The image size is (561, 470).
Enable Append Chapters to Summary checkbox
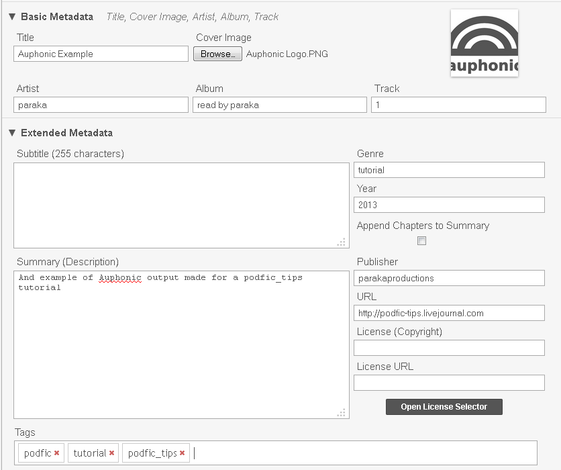coord(422,241)
